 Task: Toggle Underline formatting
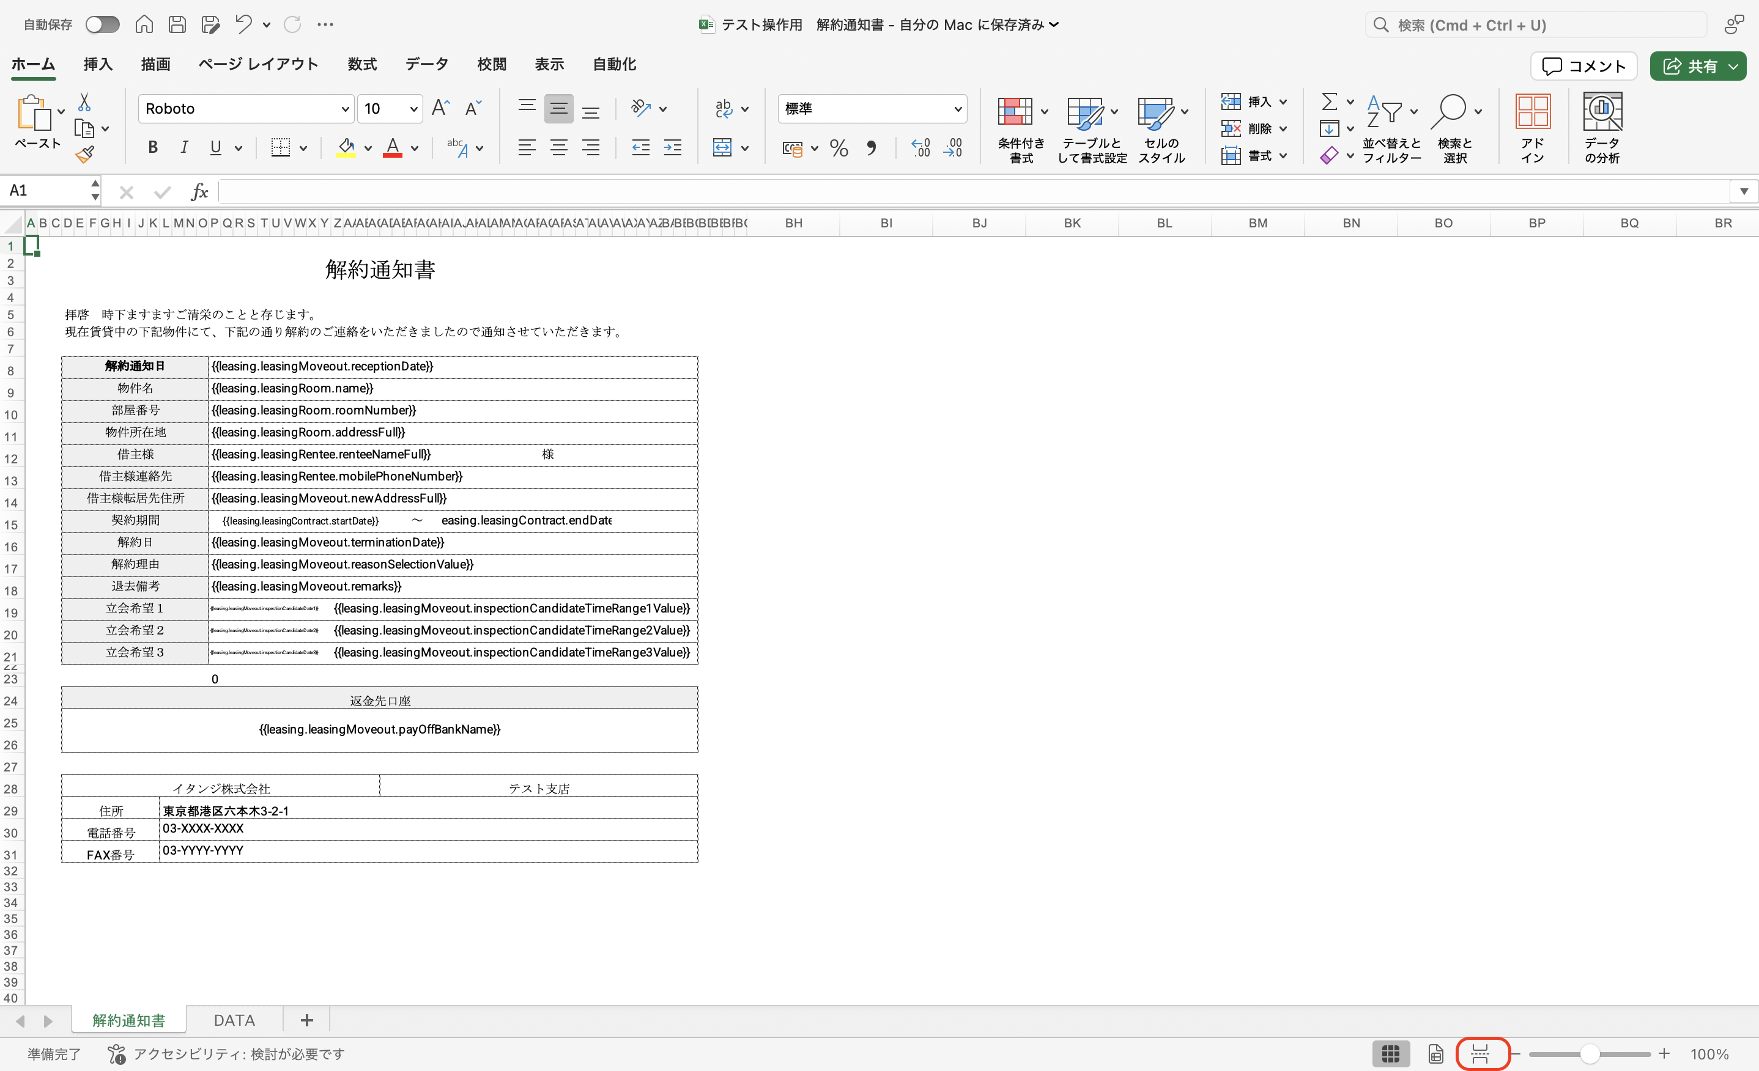pyautogui.click(x=215, y=148)
